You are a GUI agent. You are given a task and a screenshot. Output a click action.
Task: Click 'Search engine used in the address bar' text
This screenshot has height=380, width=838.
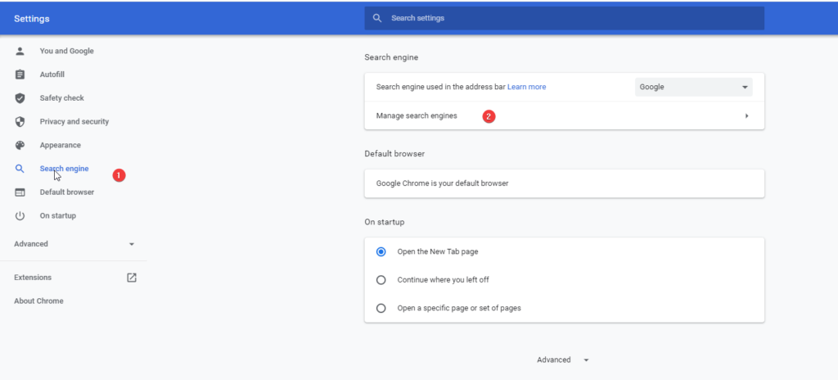click(440, 87)
